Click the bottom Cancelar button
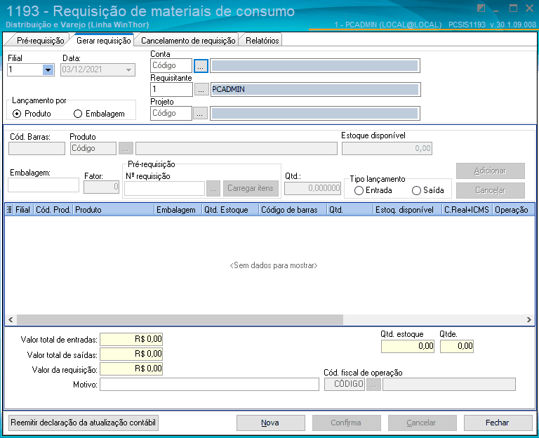 coord(422,423)
